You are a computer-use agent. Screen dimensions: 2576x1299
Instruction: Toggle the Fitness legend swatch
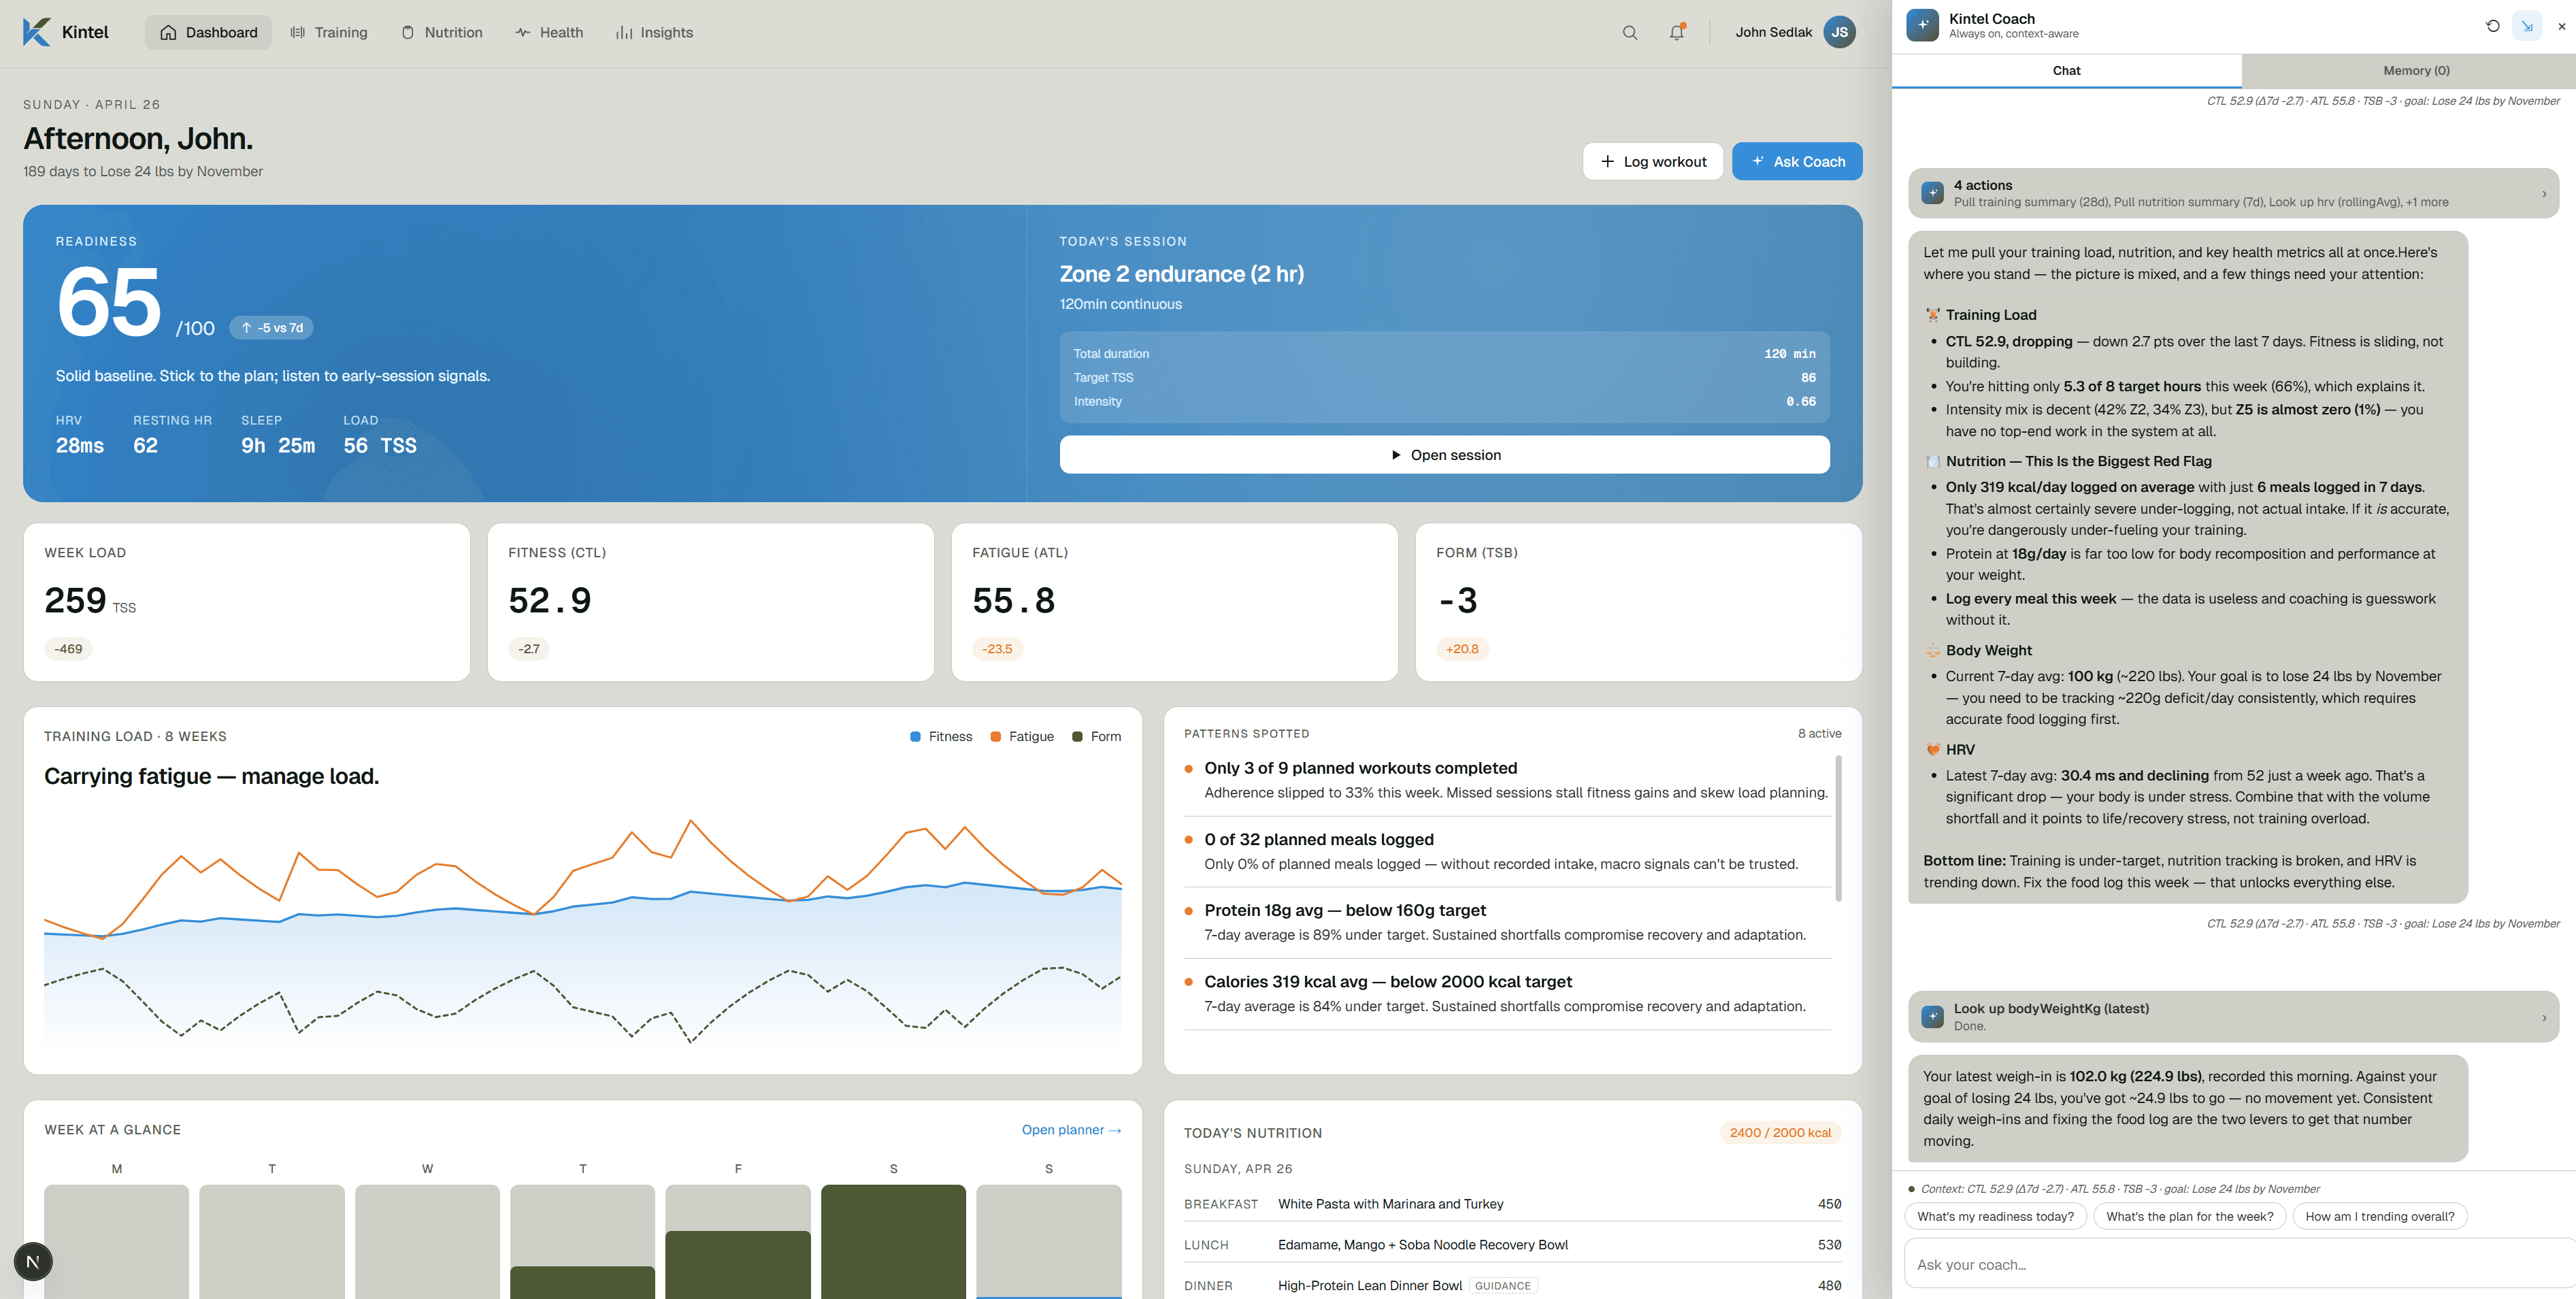[915, 737]
